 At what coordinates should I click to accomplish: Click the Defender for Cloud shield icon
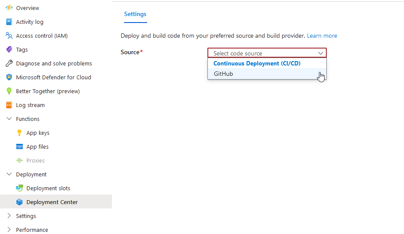click(9, 77)
